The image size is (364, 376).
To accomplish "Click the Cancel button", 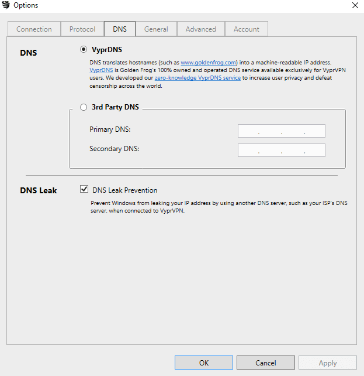I will pyautogui.click(x=266, y=363).
